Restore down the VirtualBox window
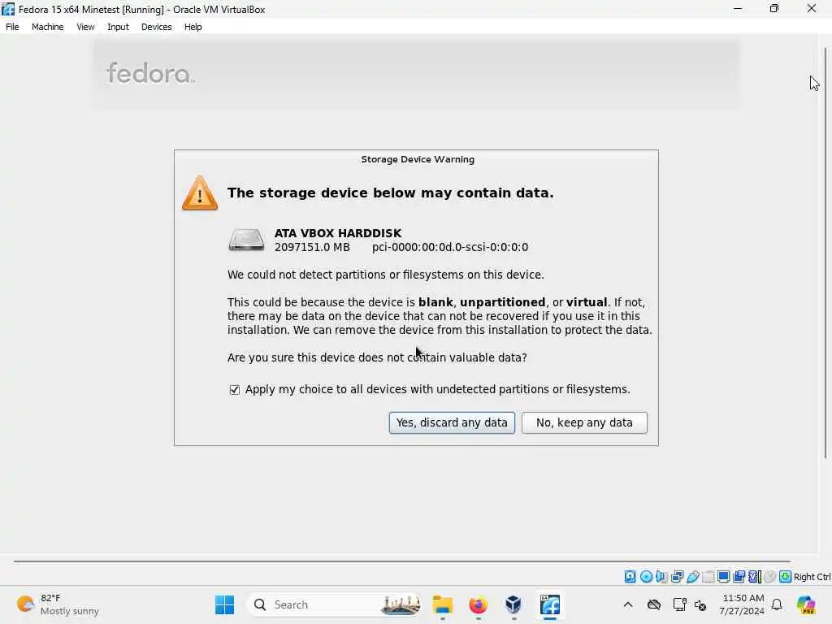Viewport: 832px width, 624px height. click(774, 9)
